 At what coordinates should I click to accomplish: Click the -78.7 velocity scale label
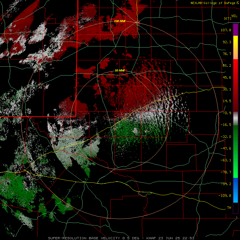[226, 172]
